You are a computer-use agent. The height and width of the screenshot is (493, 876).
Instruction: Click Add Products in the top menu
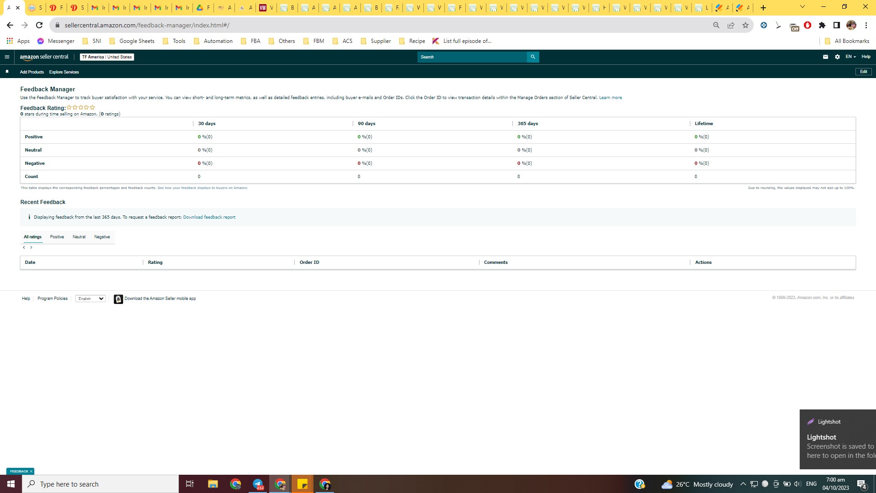32,72
